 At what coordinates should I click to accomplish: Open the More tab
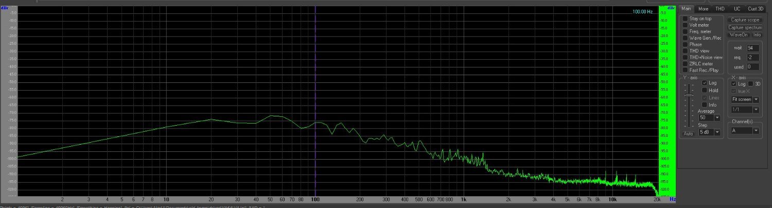tap(704, 9)
